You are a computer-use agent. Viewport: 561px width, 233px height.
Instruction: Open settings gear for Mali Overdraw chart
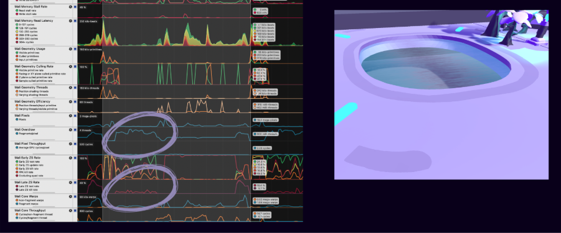(70, 130)
